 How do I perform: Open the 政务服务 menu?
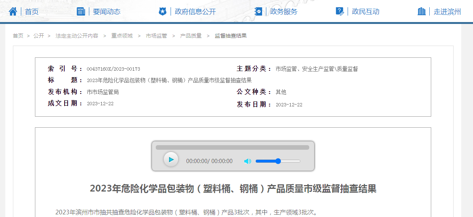click(284, 12)
